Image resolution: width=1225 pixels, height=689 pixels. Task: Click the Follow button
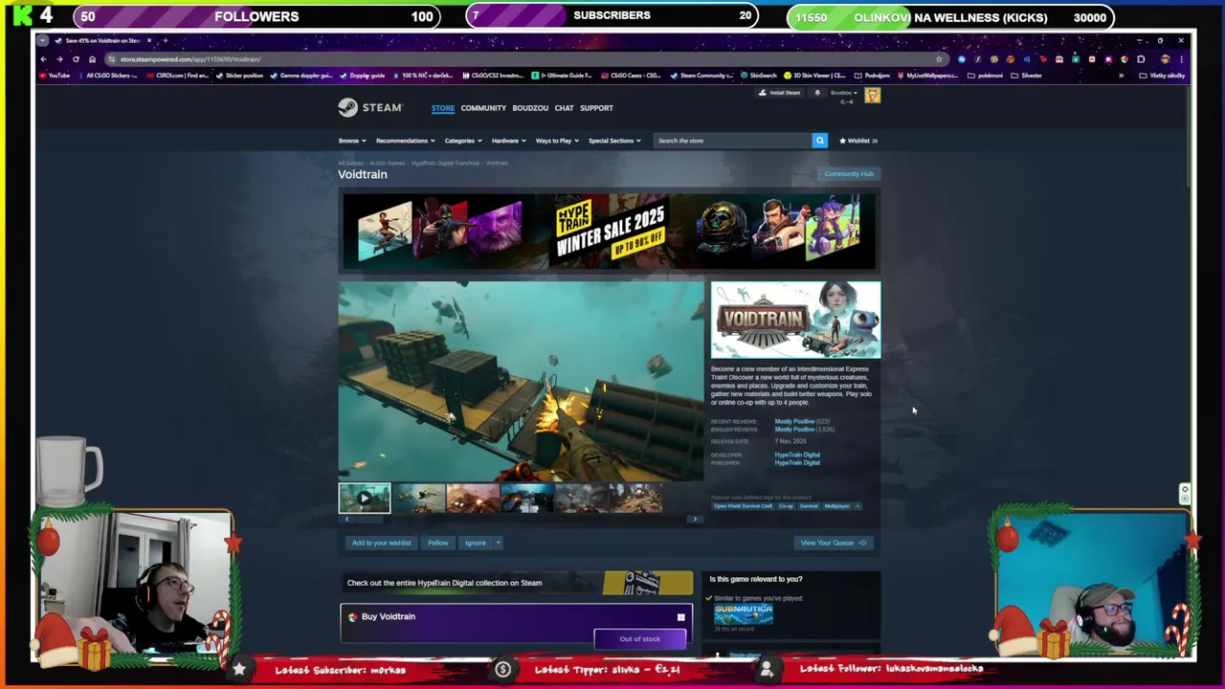click(x=437, y=543)
